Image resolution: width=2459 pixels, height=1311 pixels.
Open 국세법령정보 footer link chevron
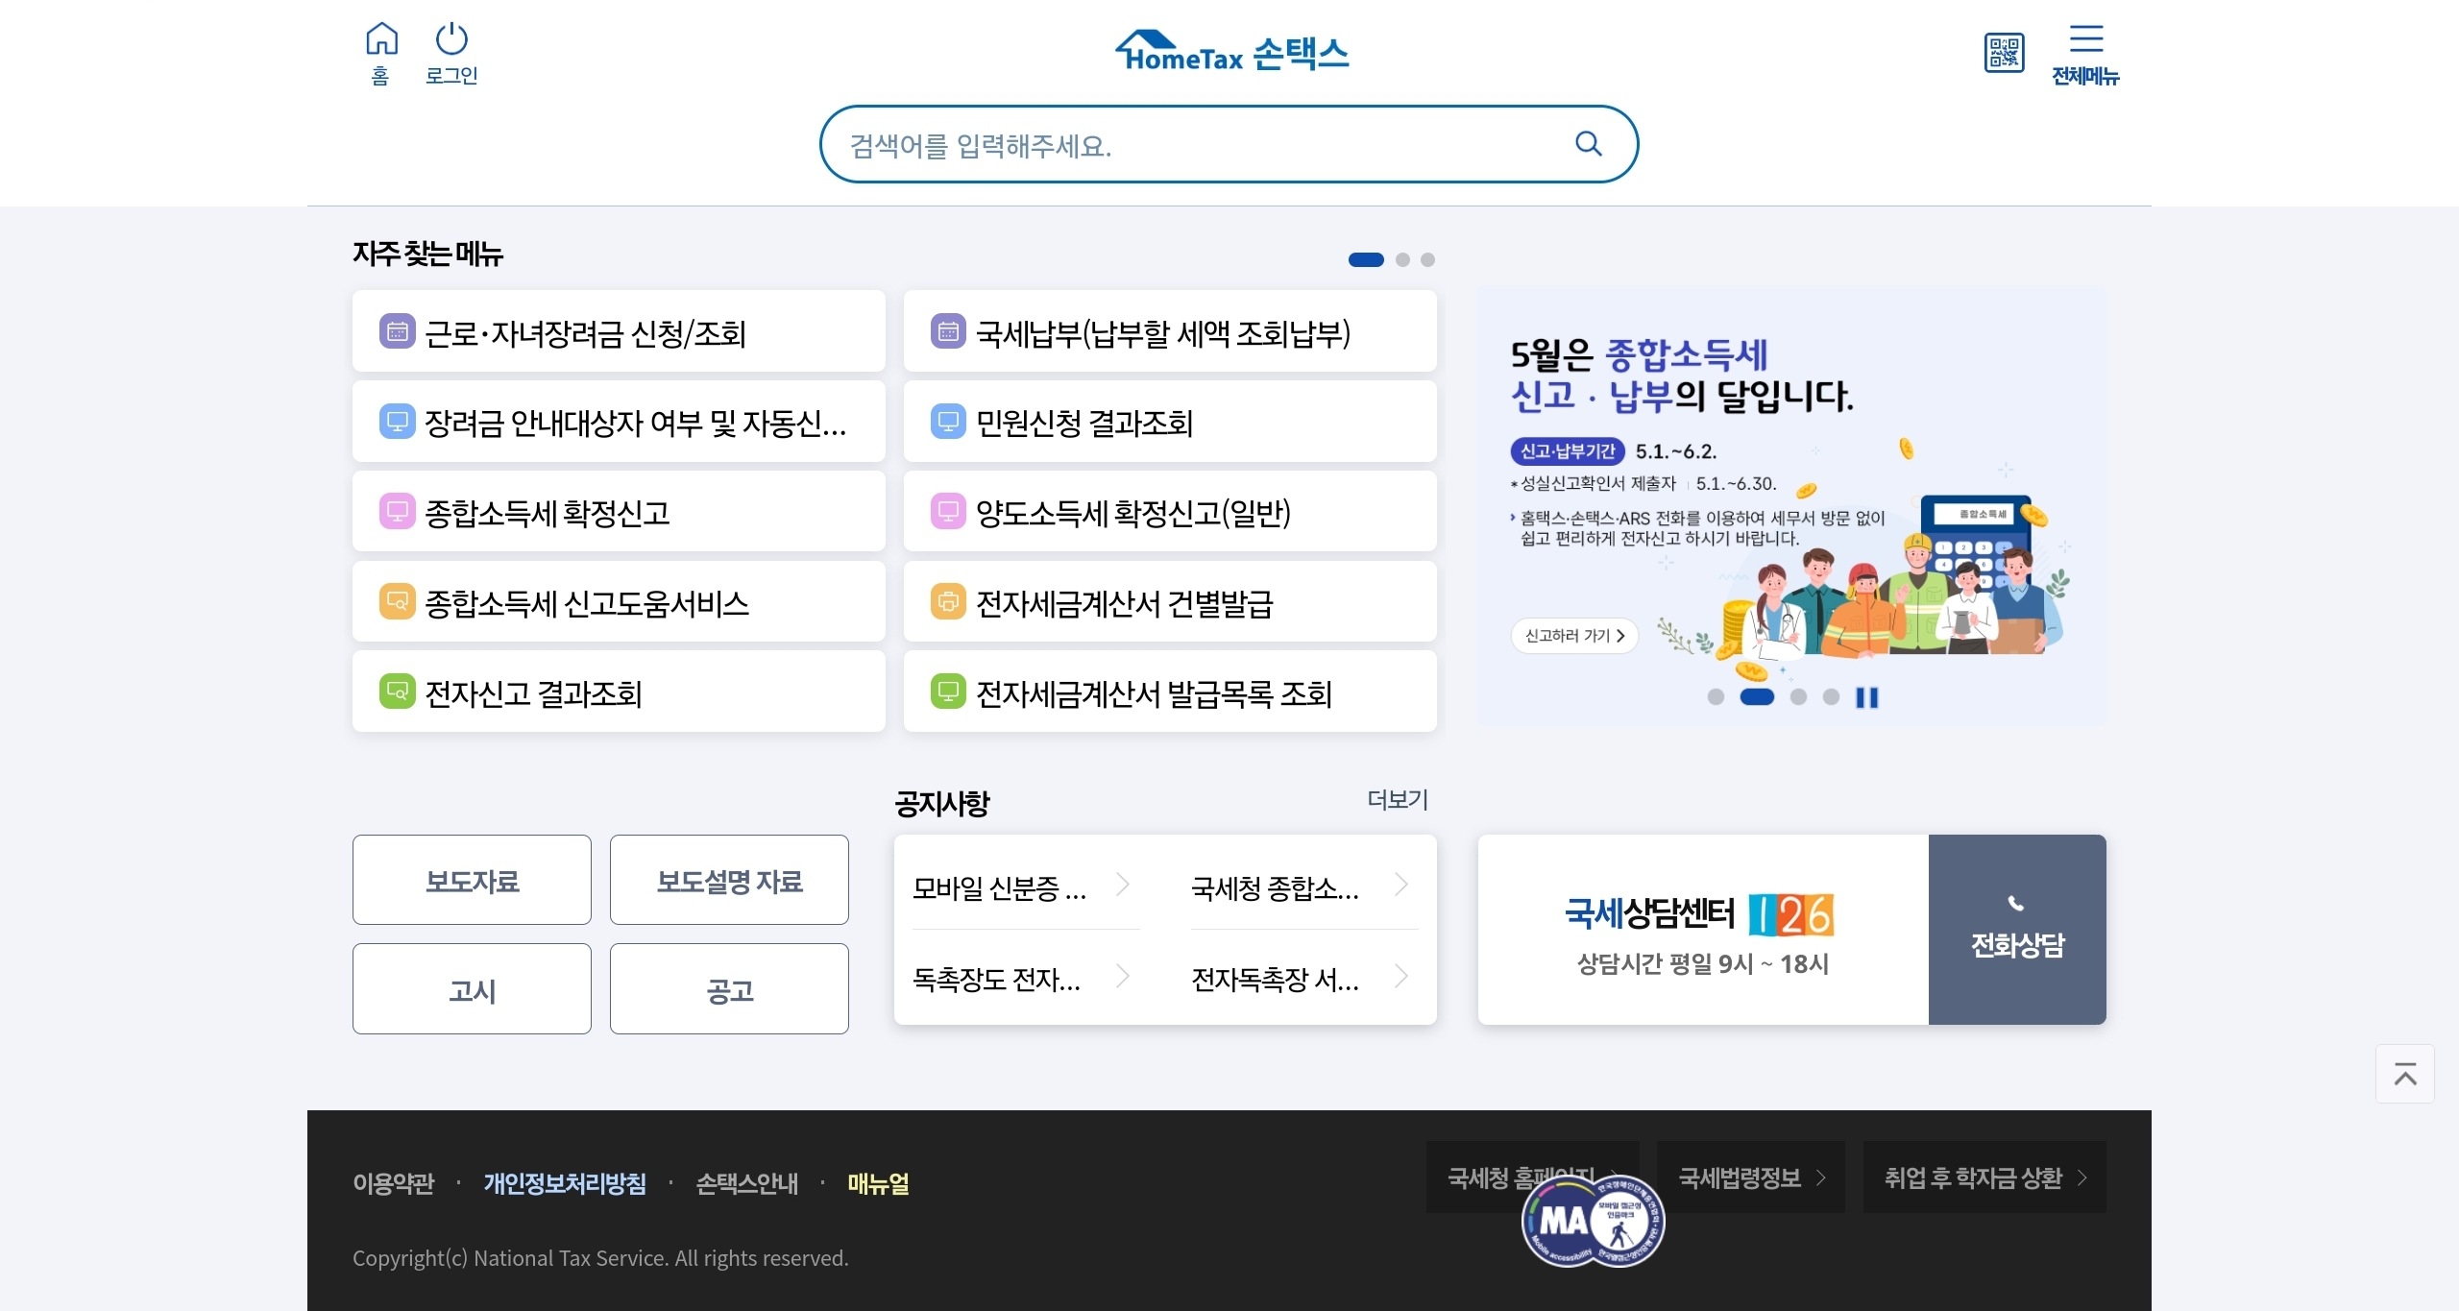pyautogui.click(x=1820, y=1177)
